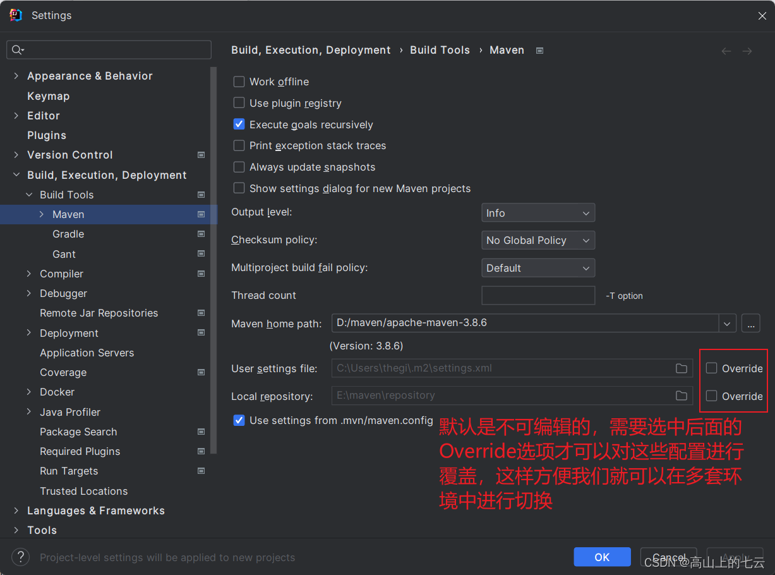This screenshot has height=575, width=775.
Task: Click project-level icon beside Deployment
Action: (201, 333)
